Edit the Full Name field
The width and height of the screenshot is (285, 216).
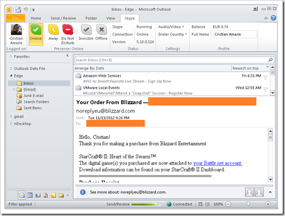pyautogui.click(x=235, y=34)
